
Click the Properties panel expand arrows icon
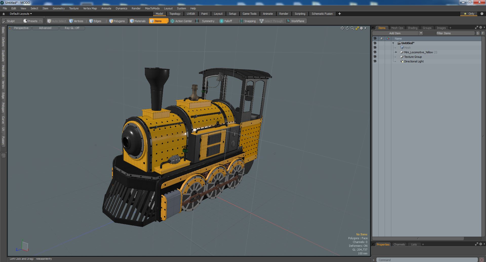(x=476, y=244)
